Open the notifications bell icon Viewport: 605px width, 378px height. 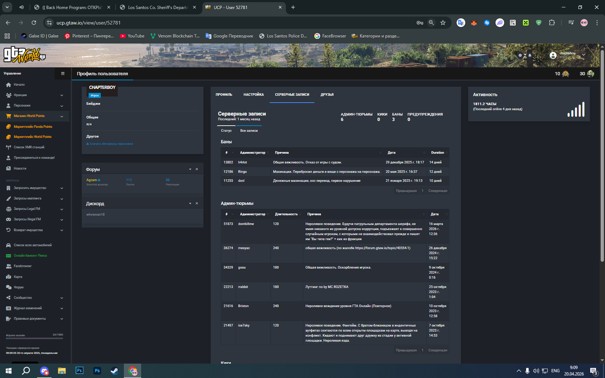[529, 55]
